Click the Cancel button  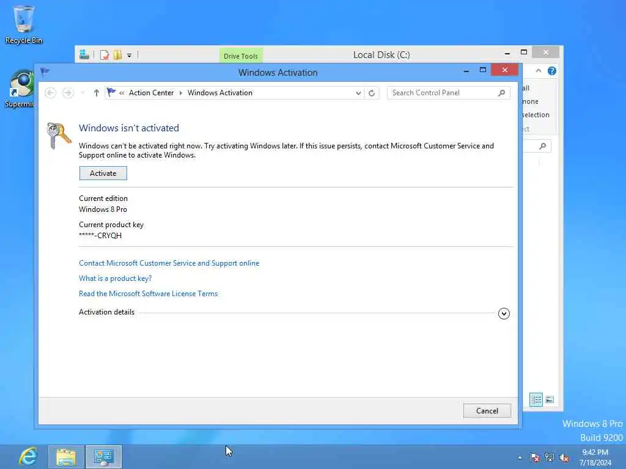coord(487,411)
